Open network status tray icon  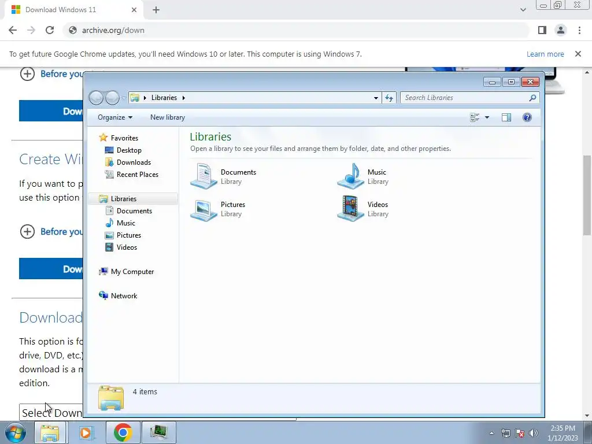pyautogui.click(x=505, y=433)
